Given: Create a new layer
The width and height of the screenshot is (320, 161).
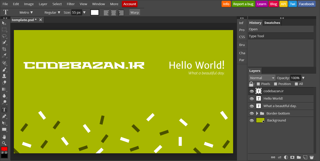Looking at the screenshot, I should coord(305,157).
